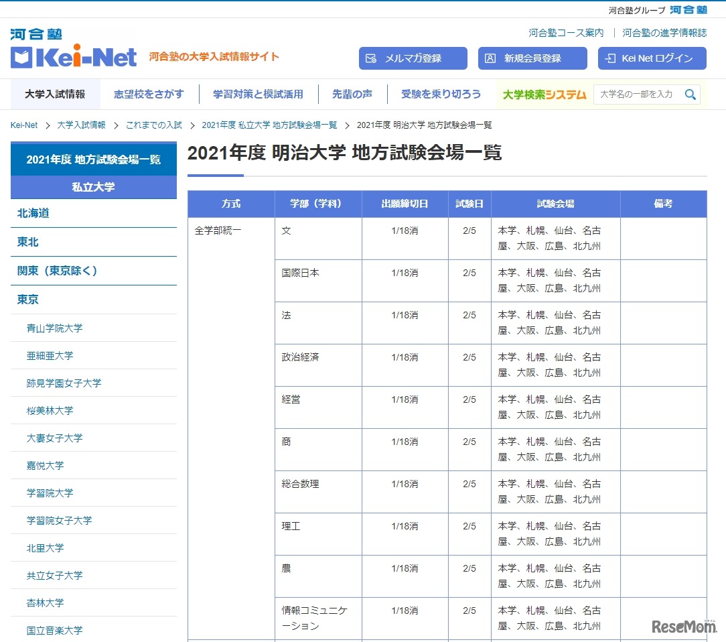Image resolution: width=726 pixels, height=642 pixels.
Task: Click the Kei Net ログイン button
Action: (652, 58)
